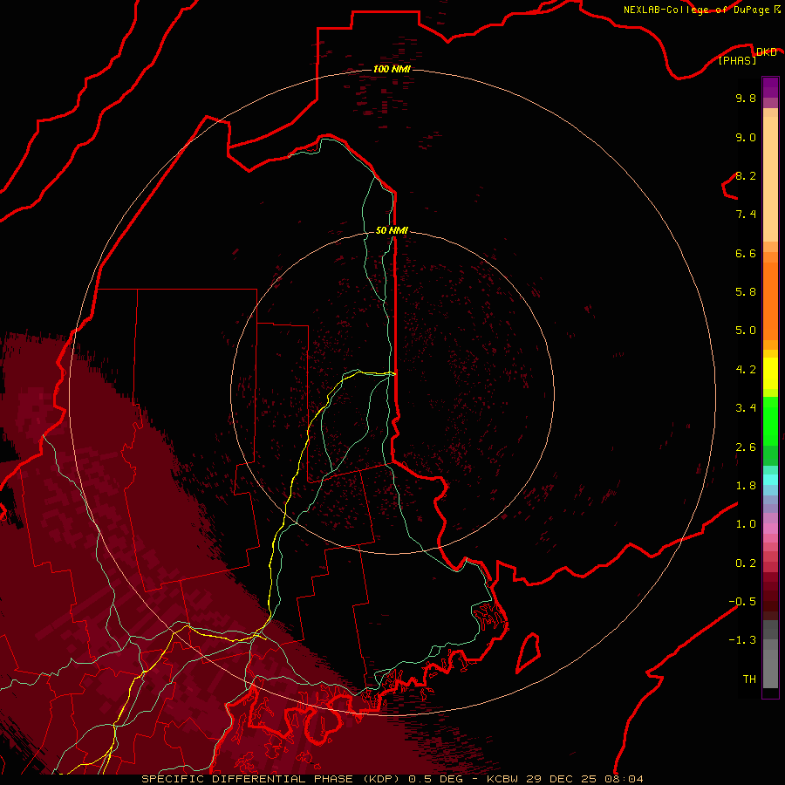Select the 1.0 value on color scale
Viewport: 785px width, 785px height.
tap(746, 524)
